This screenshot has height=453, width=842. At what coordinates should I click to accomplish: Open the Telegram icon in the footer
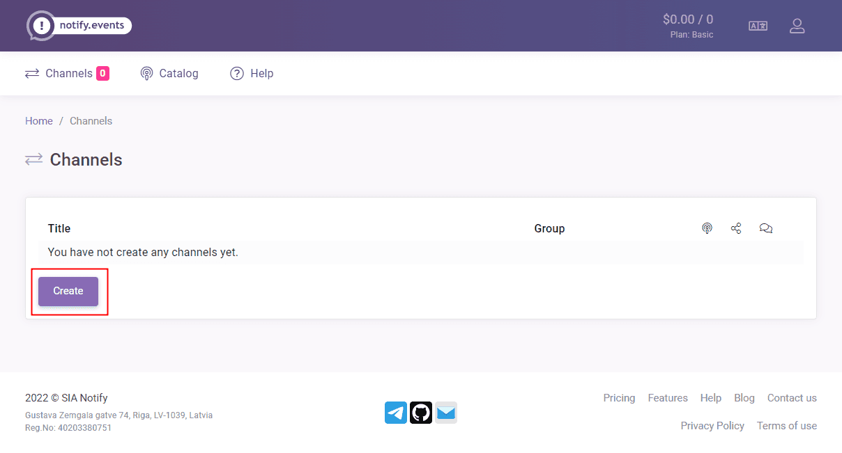pyautogui.click(x=396, y=413)
